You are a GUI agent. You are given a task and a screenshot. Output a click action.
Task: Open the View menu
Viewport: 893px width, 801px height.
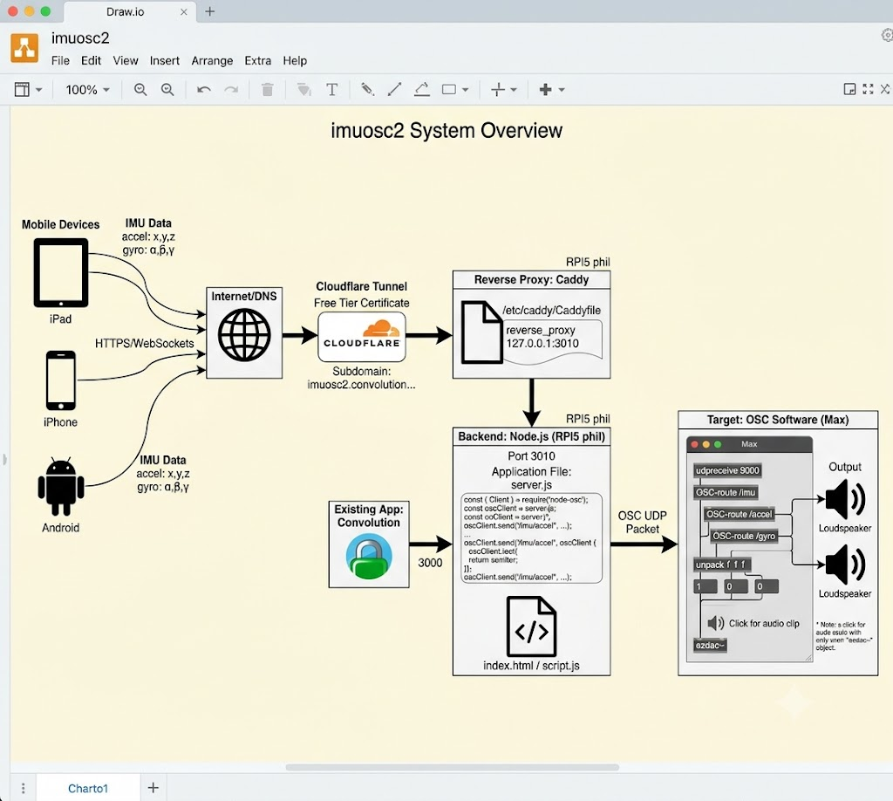point(126,61)
